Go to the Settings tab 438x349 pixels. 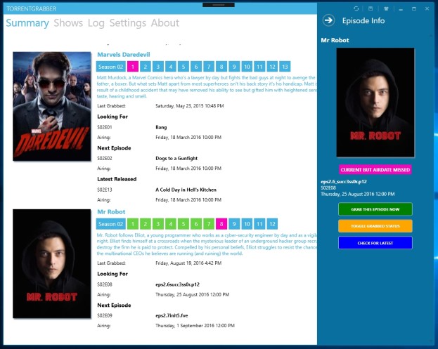(128, 23)
